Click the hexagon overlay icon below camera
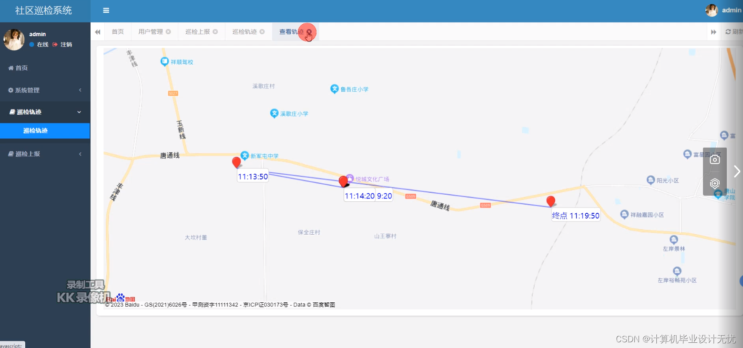The image size is (743, 348). pos(715,183)
